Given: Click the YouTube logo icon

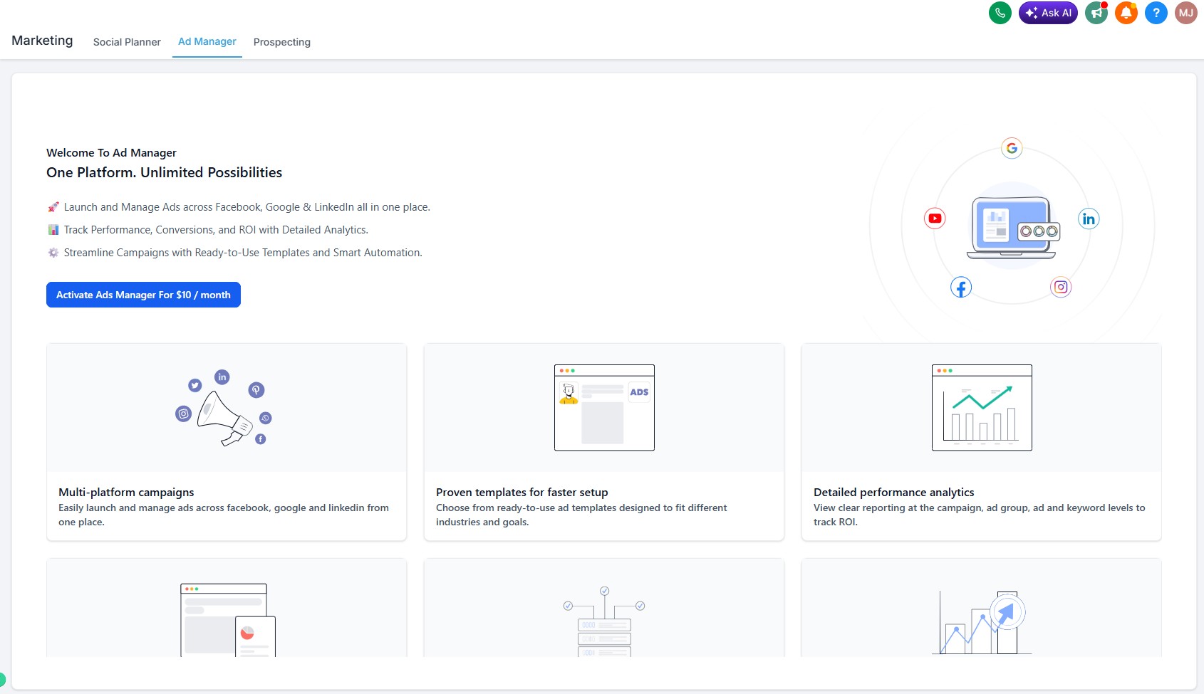Looking at the screenshot, I should (935, 219).
